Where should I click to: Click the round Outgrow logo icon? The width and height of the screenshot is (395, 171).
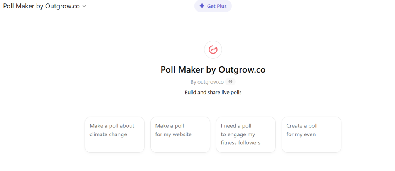point(213,49)
